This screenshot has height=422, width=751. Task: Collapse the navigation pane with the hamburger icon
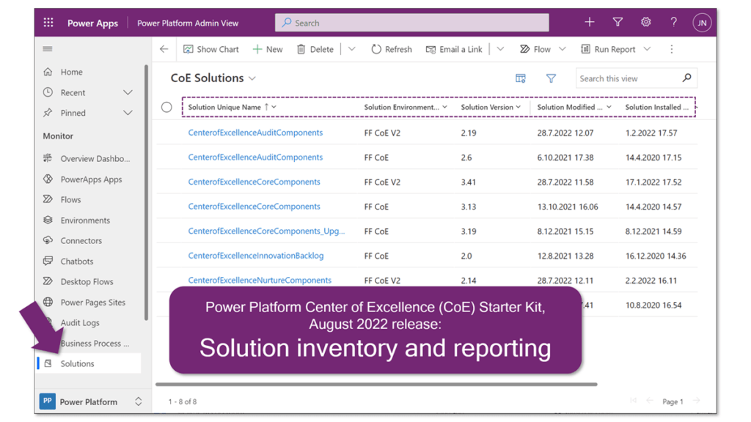47,49
